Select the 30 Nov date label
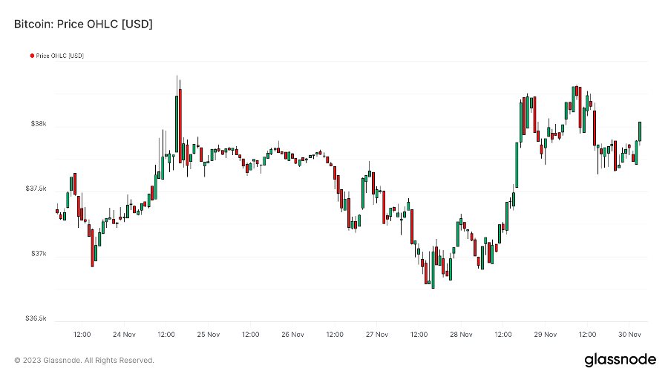This screenshot has width=671, height=377. [629, 335]
